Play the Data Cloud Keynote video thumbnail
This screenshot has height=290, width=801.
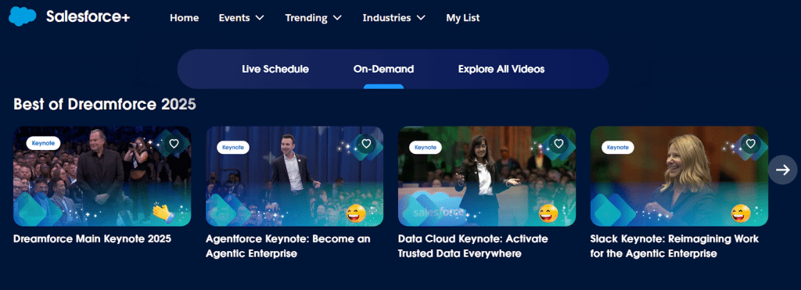click(x=487, y=176)
